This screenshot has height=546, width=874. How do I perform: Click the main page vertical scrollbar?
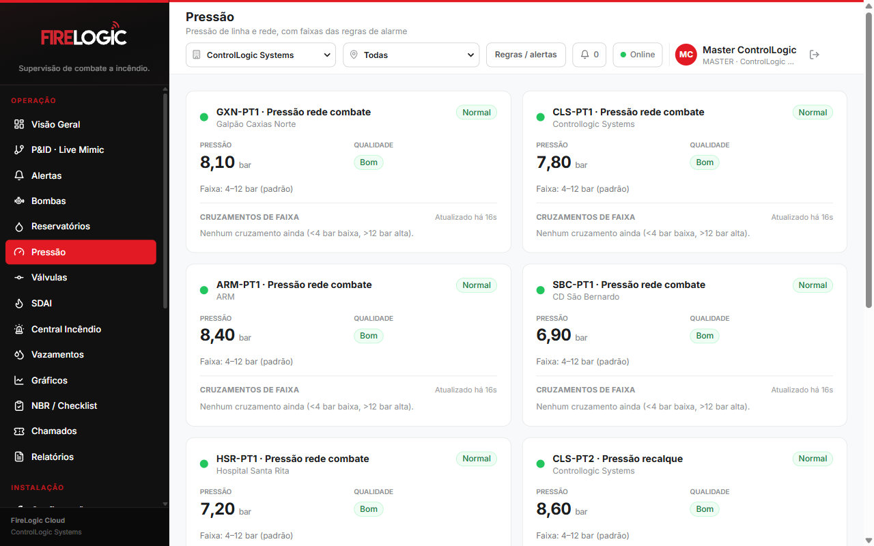click(x=869, y=160)
